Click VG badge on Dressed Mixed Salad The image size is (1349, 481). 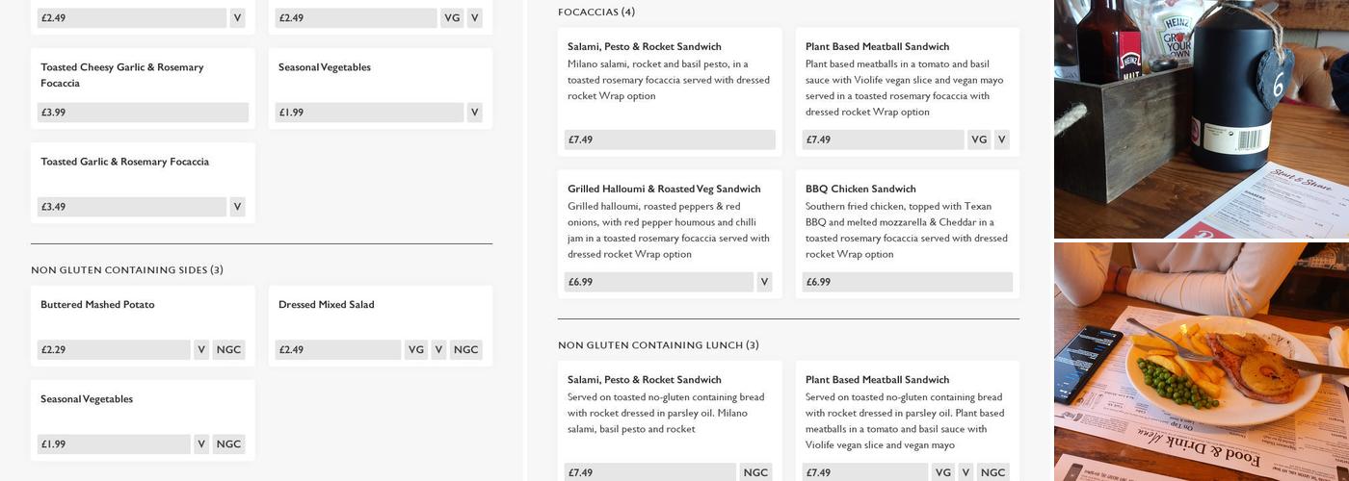416,350
